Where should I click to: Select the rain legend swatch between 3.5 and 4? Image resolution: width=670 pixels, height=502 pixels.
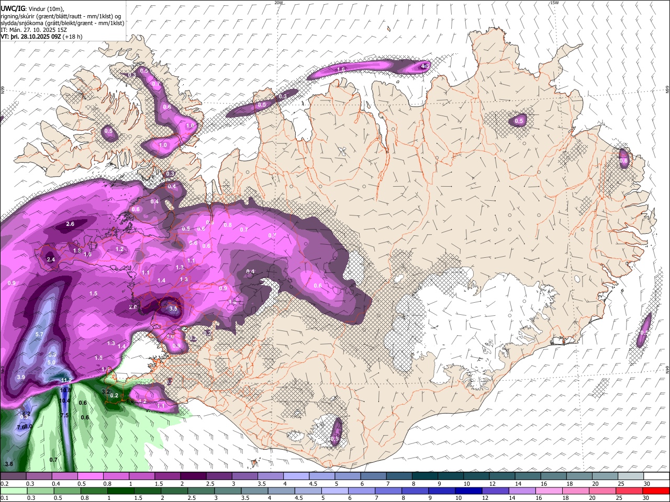pyautogui.click(x=254, y=491)
